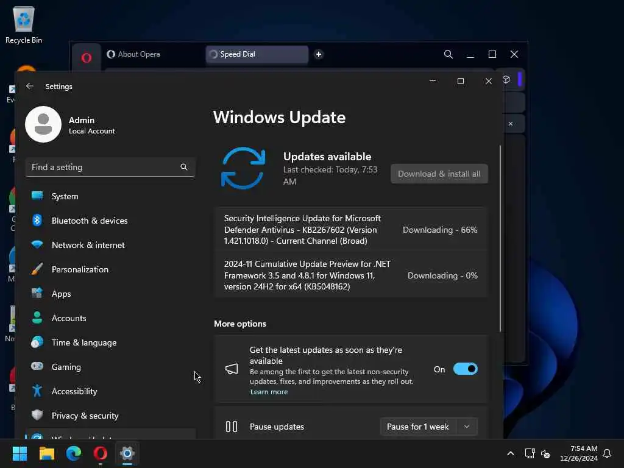Click the KB5048162 .NET Framework update entry

pyautogui.click(x=352, y=275)
